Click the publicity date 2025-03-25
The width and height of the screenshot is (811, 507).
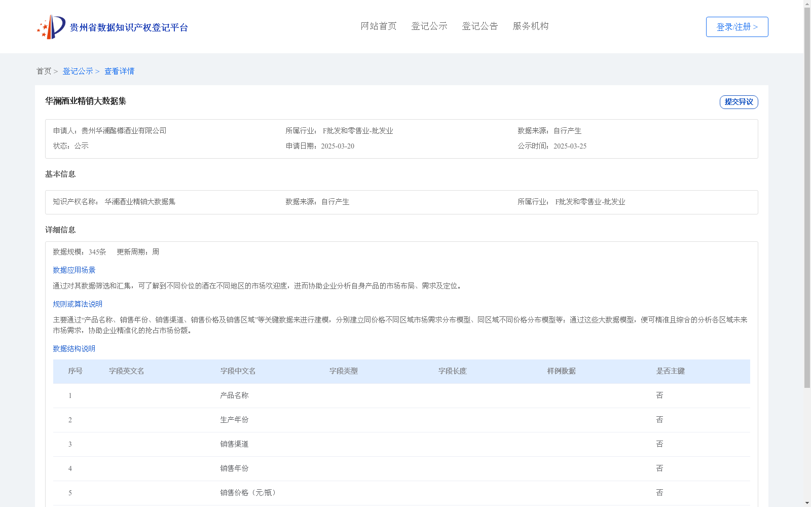pyautogui.click(x=570, y=146)
